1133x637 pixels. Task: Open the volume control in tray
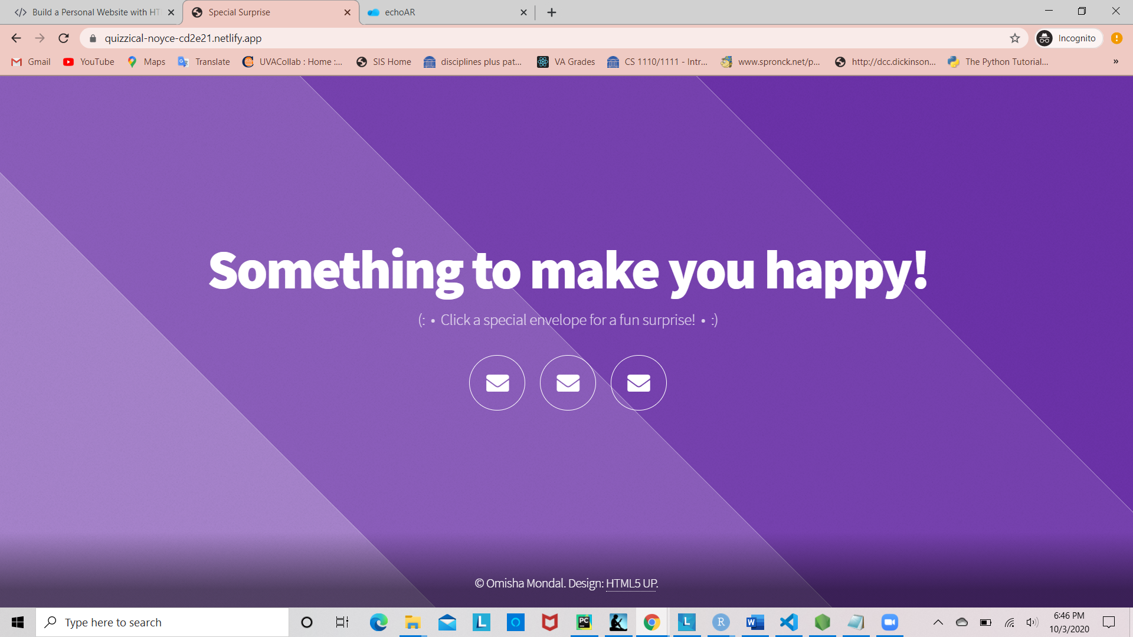pos(1032,622)
